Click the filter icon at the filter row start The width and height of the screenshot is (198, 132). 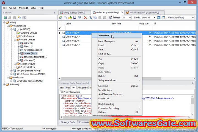(x=60, y=28)
